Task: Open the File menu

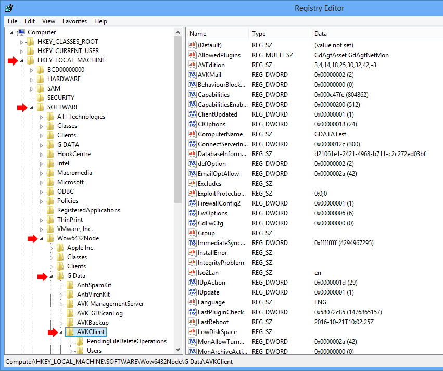Action: pyautogui.click(x=12, y=21)
